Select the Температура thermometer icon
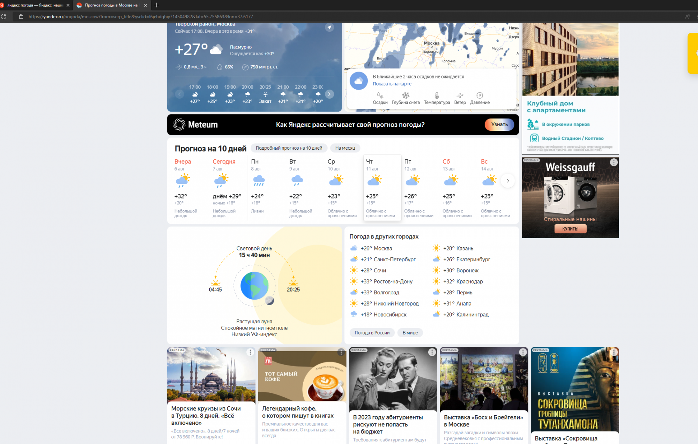The height and width of the screenshot is (444, 698). coord(437,96)
